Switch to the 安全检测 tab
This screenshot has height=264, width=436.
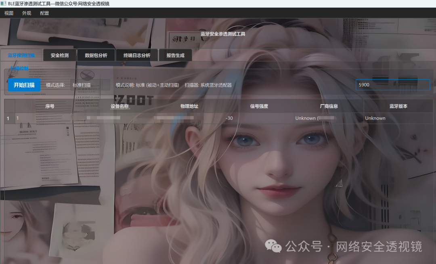coord(59,55)
